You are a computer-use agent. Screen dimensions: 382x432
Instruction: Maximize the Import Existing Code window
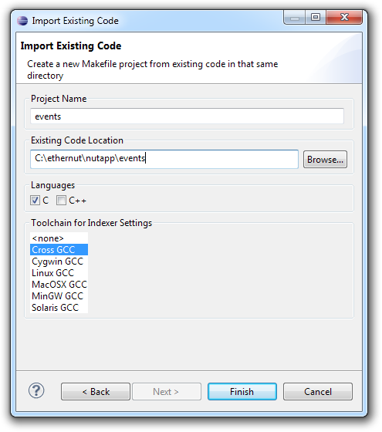(x=316, y=18)
